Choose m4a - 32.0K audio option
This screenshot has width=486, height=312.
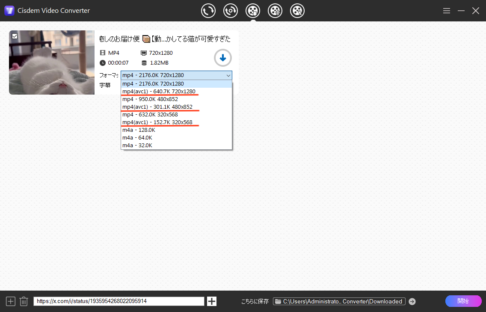176,146
